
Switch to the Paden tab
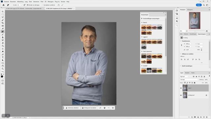[193, 73]
